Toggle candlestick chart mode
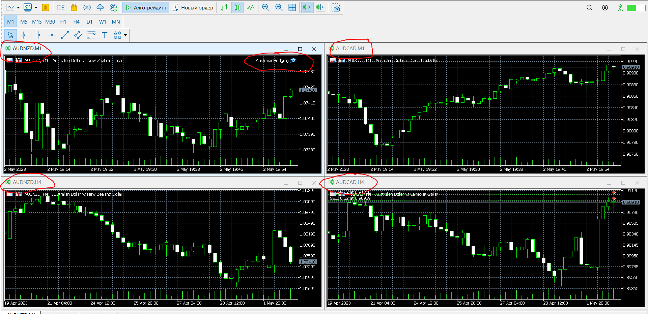This screenshot has width=648, height=314. tap(237, 7)
